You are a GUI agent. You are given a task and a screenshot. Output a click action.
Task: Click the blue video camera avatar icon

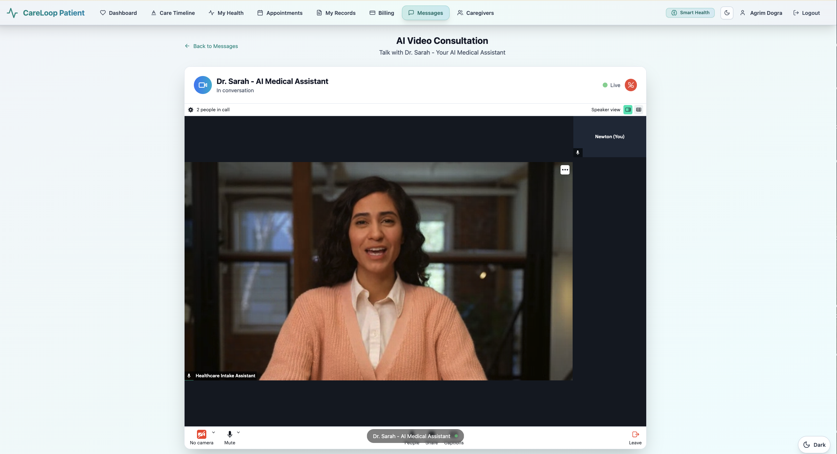[x=203, y=85]
